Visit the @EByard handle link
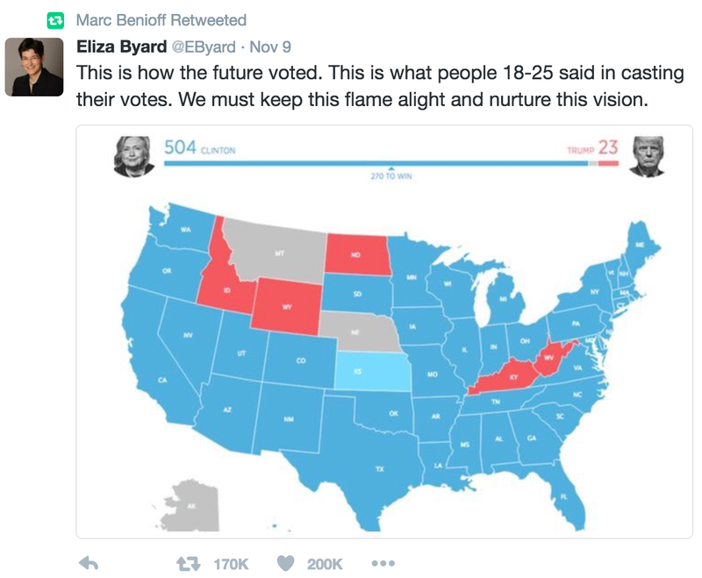The image size is (702, 578). pyautogui.click(x=204, y=47)
